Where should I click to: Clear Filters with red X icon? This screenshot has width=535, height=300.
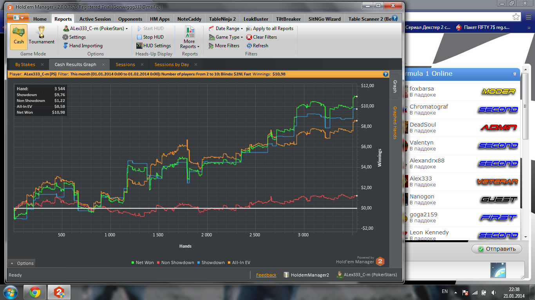(261, 37)
